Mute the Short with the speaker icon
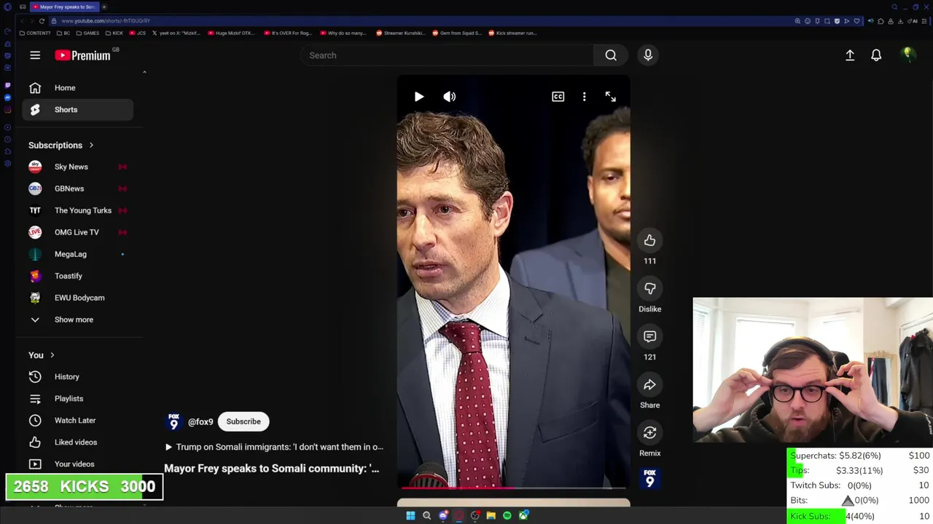This screenshot has height=524, width=933. [x=450, y=97]
